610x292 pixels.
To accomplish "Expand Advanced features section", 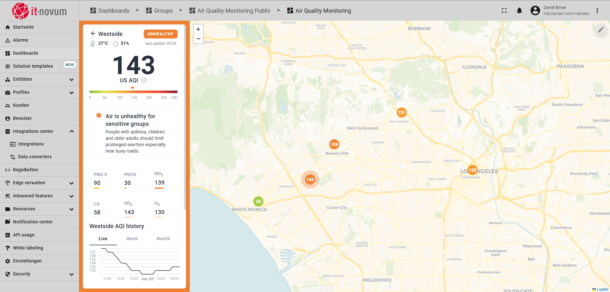I will [x=72, y=196].
